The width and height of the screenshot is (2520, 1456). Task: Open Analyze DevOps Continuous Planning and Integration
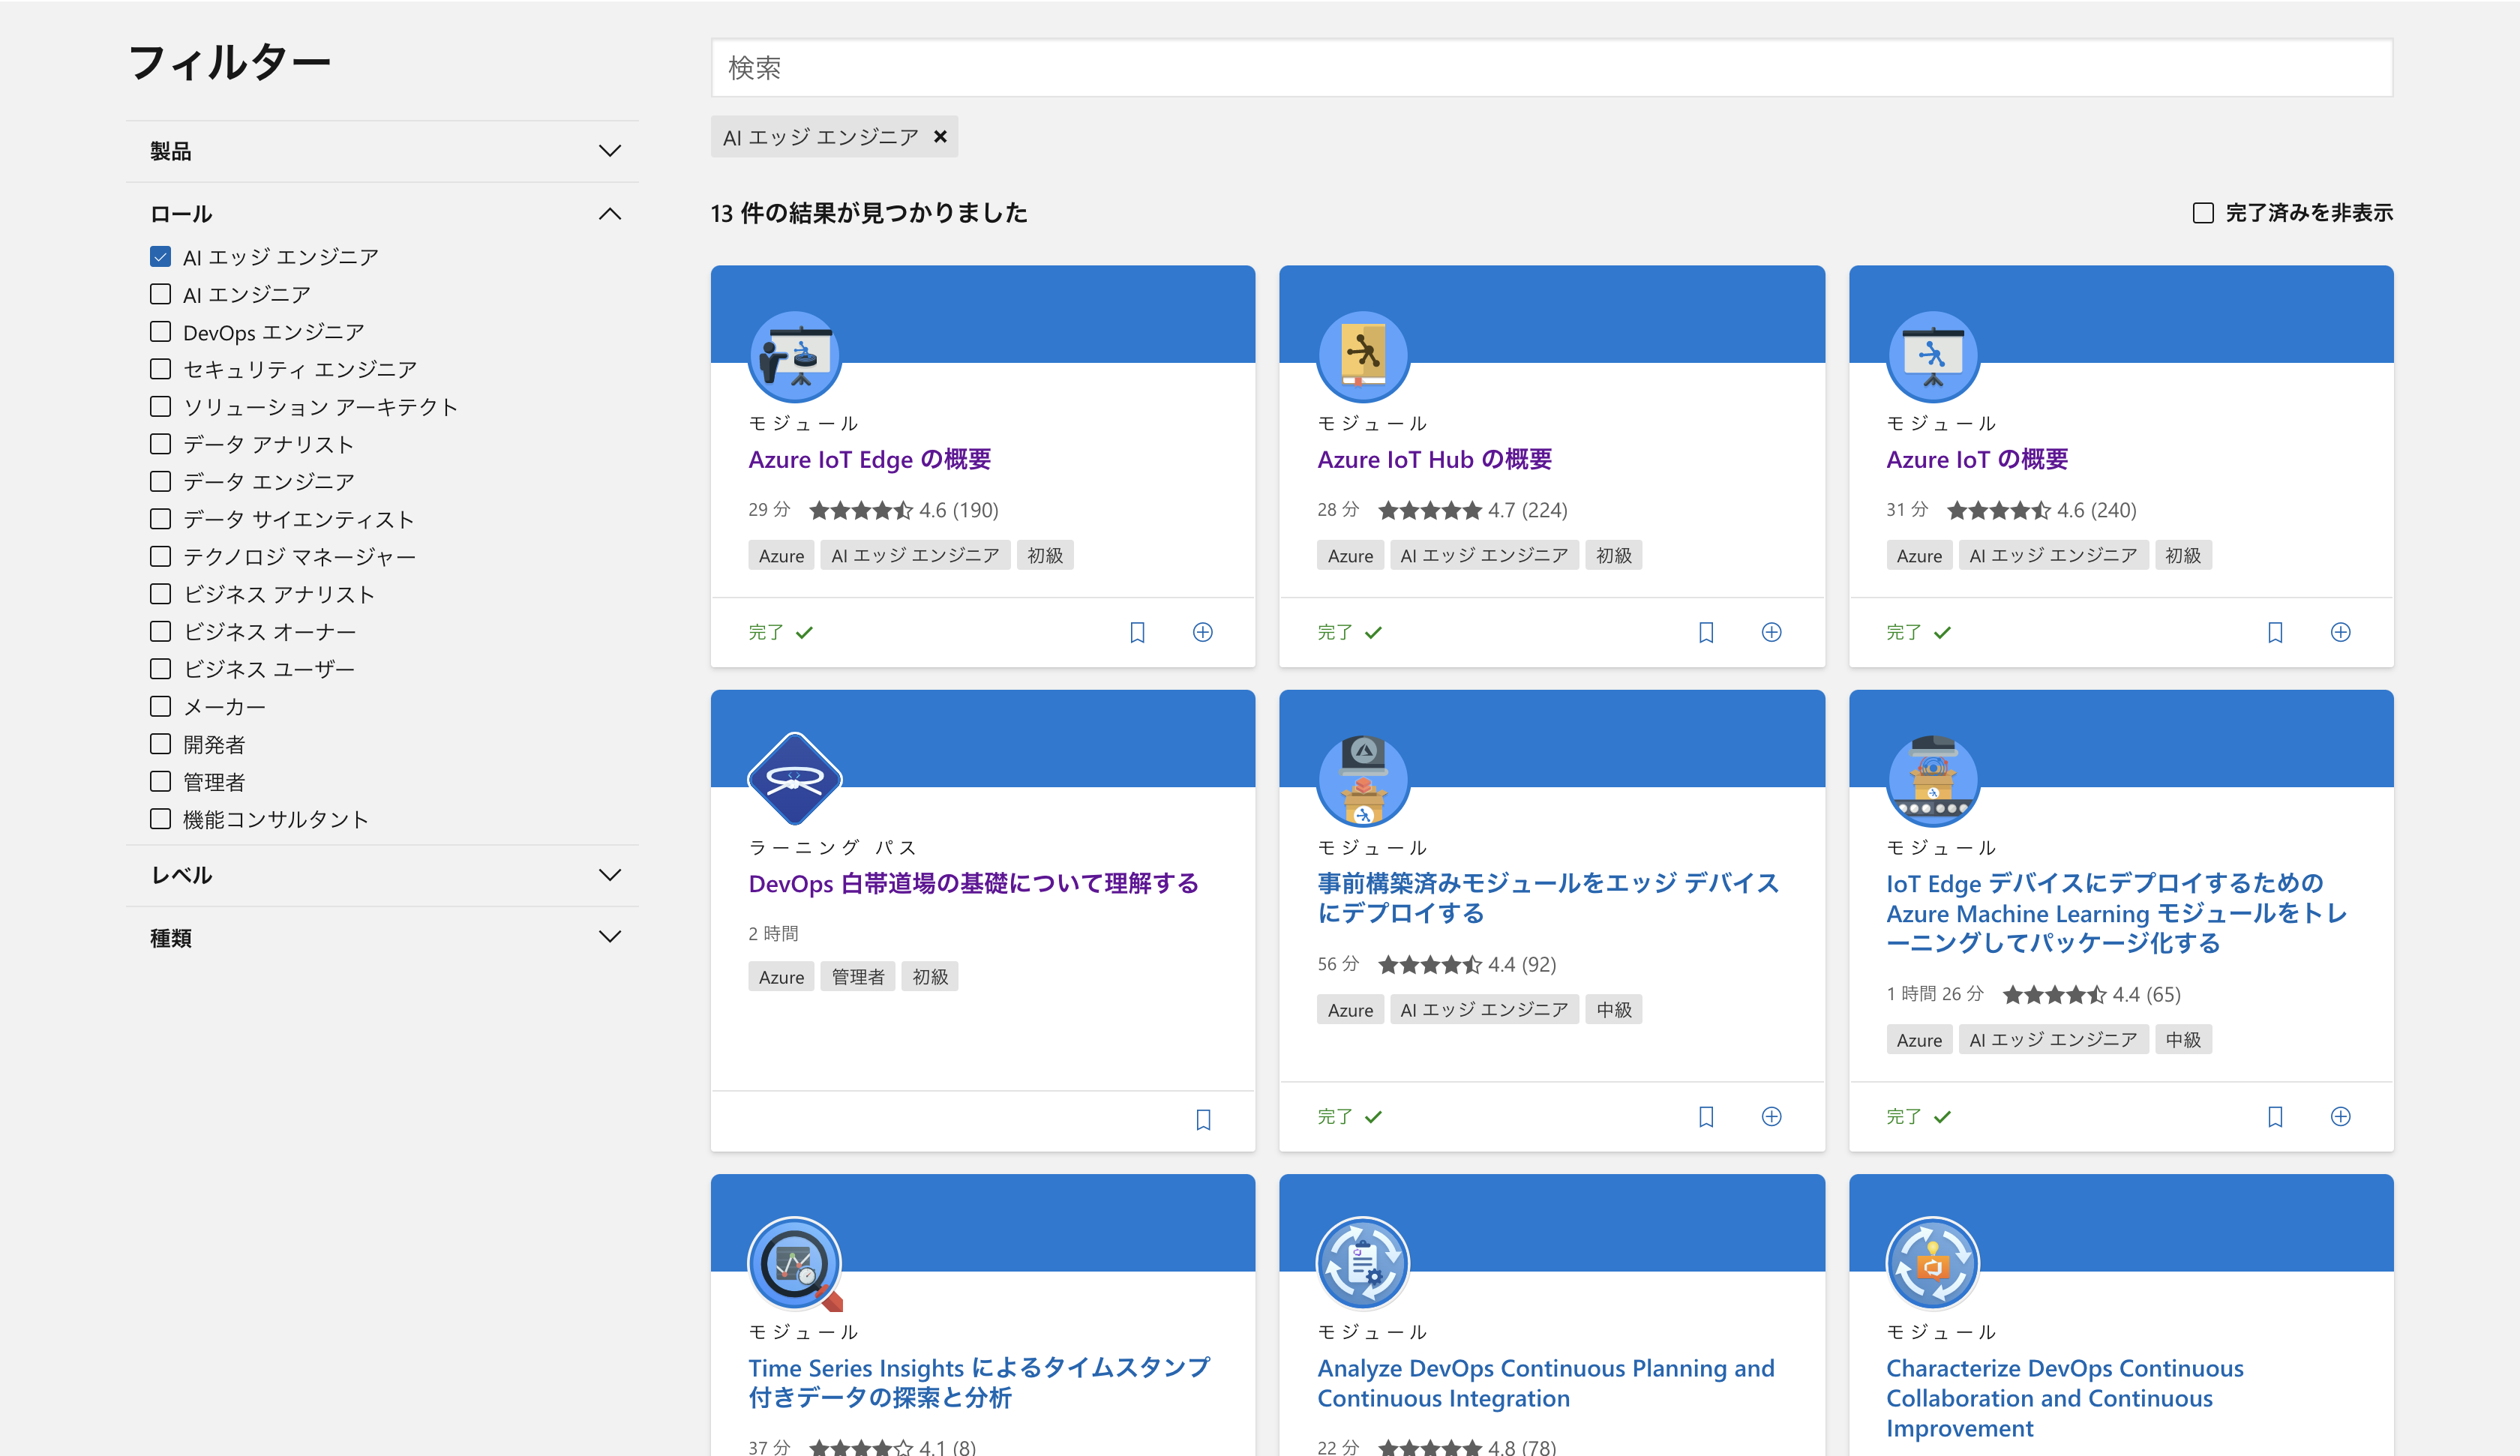pos(1545,1383)
